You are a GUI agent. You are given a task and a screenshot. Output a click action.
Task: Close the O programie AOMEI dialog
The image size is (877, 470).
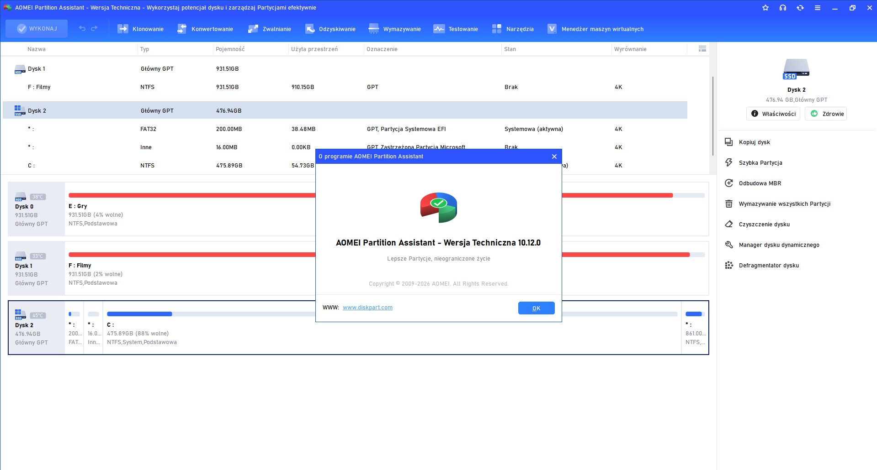point(554,157)
